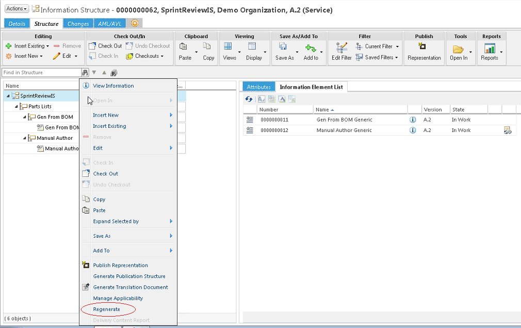Click the Insert New starburst icon
This screenshot has width=521, height=328.
click(9, 56)
